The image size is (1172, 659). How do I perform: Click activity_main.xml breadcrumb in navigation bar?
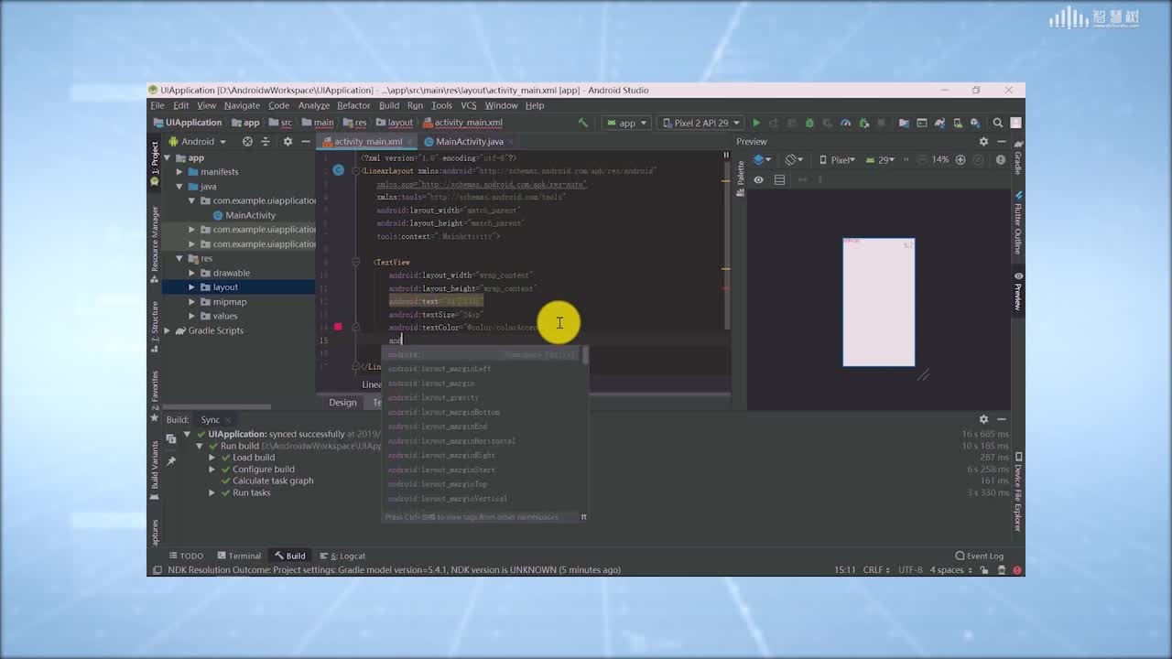pyautogui.click(x=462, y=123)
